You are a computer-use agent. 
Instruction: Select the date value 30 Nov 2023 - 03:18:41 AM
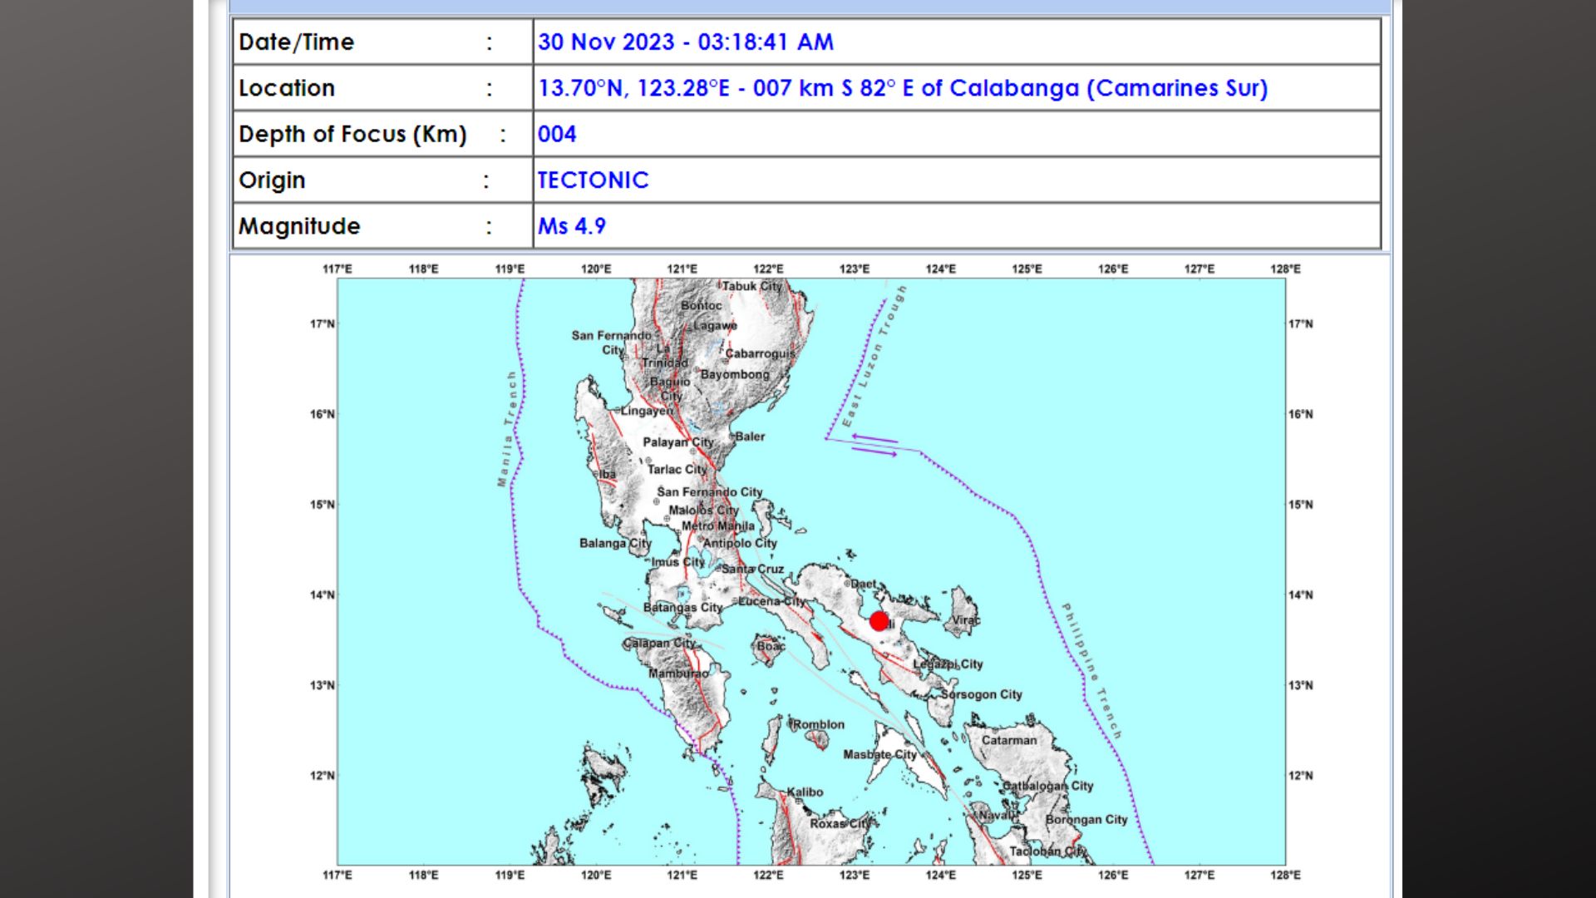click(x=685, y=42)
